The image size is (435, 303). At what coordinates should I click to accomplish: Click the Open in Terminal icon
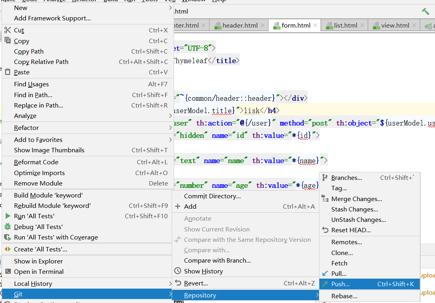click(8, 271)
